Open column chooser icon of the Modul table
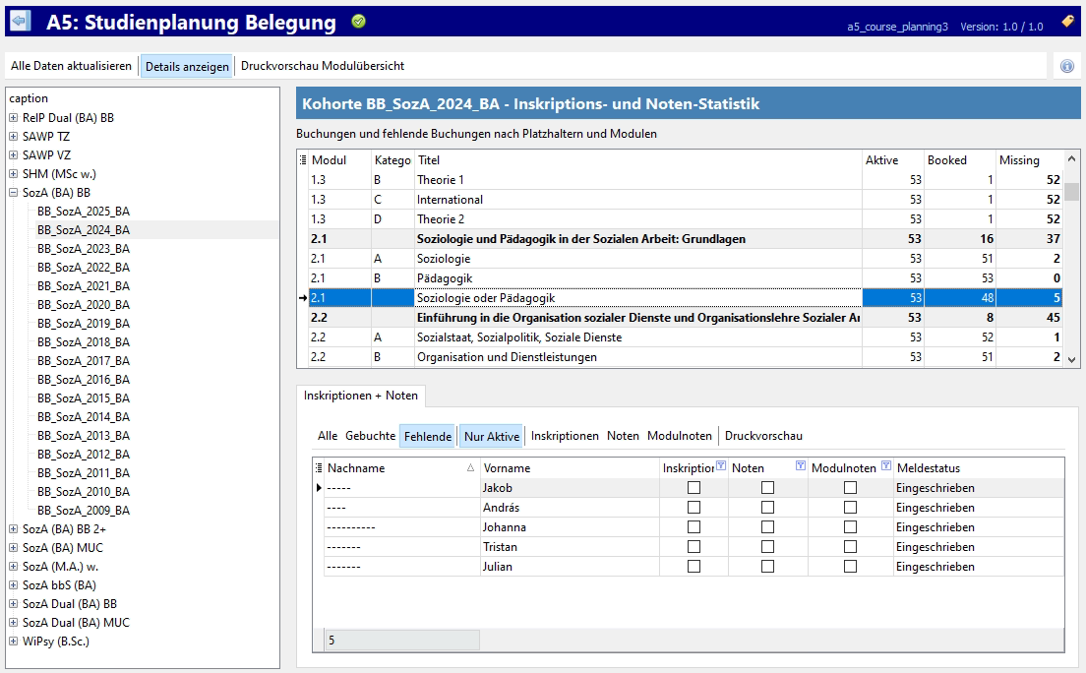1086x673 pixels. [x=303, y=160]
